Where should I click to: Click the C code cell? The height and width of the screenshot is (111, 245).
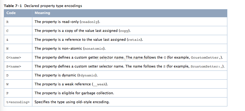coord(7,31)
